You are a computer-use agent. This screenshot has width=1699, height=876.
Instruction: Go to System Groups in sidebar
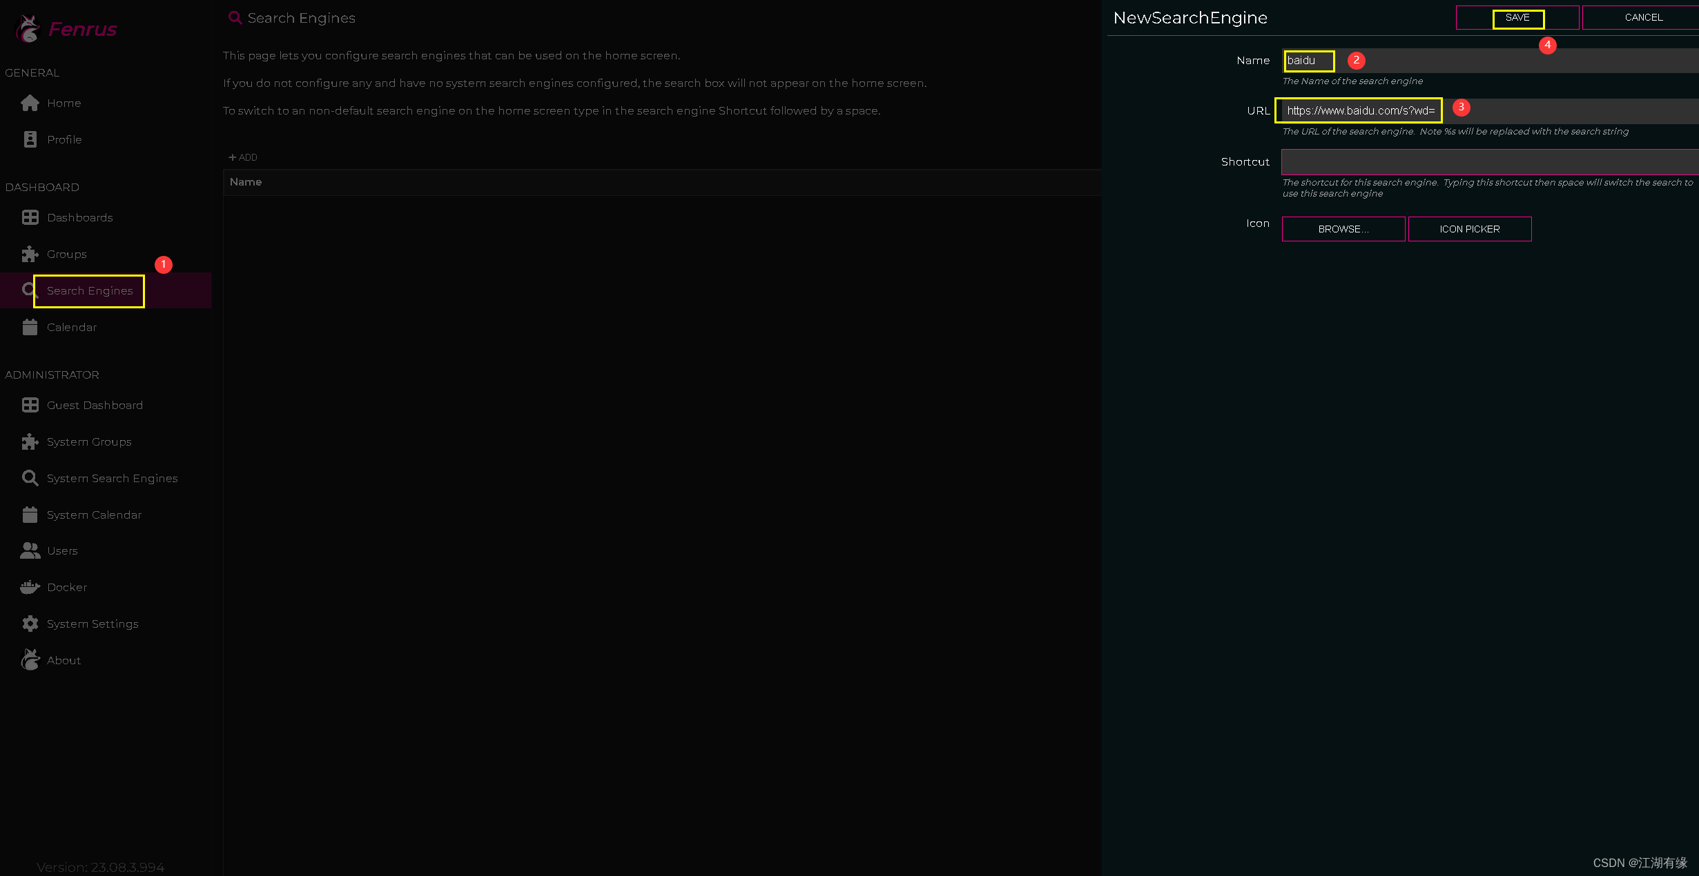tap(89, 441)
